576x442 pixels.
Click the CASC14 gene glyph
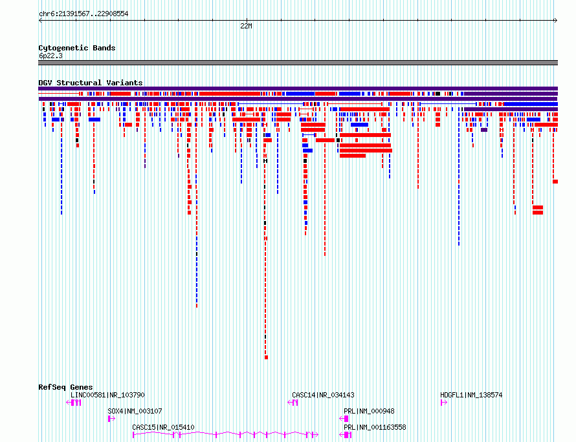(293, 403)
